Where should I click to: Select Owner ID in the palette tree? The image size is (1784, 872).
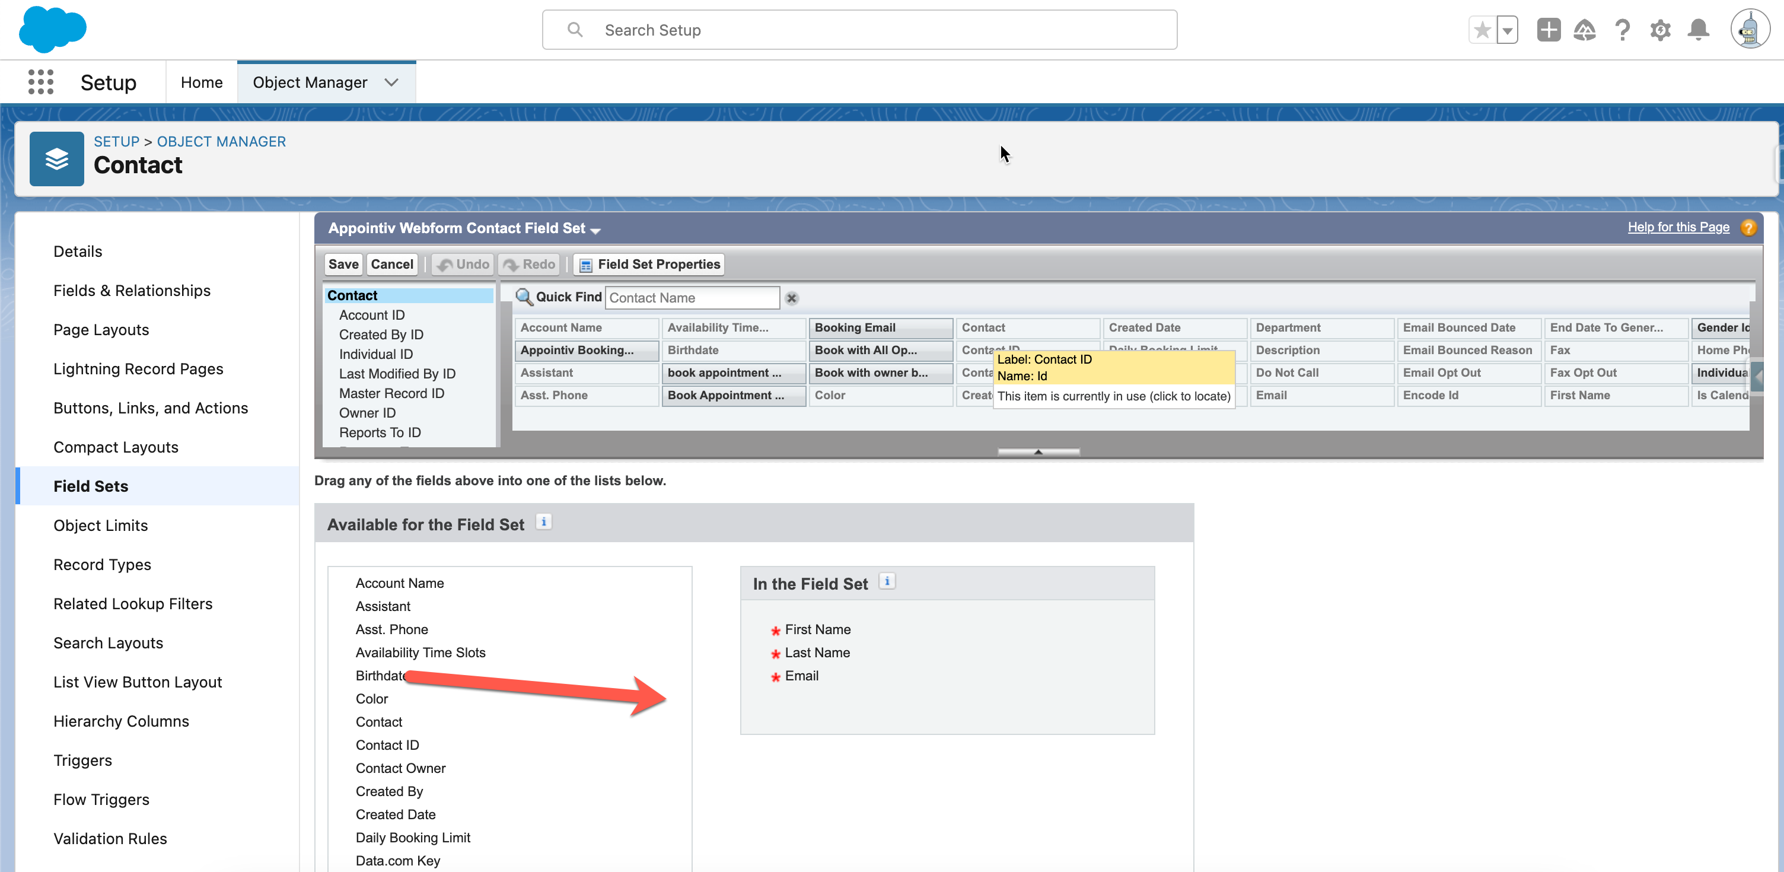pyautogui.click(x=367, y=413)
